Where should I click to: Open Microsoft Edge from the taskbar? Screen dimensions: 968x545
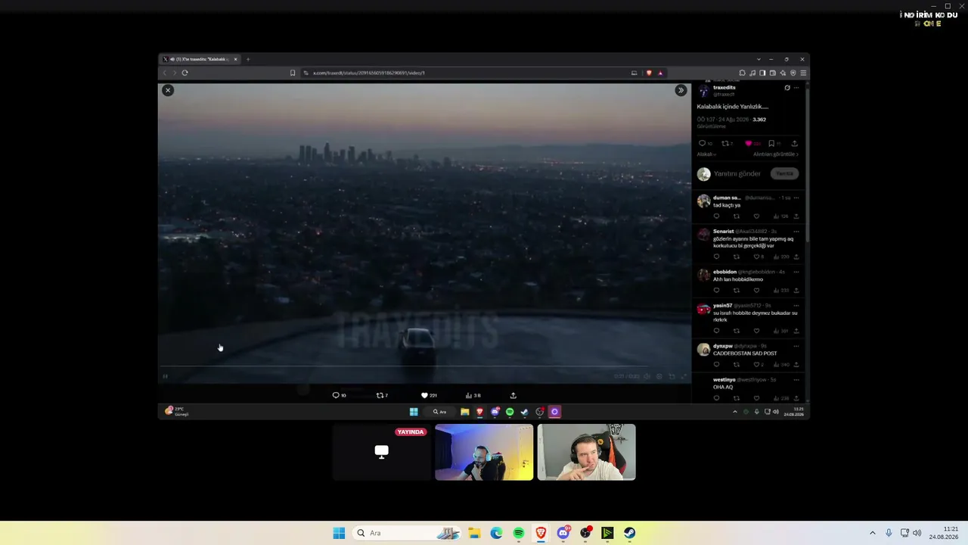point(496,533)
